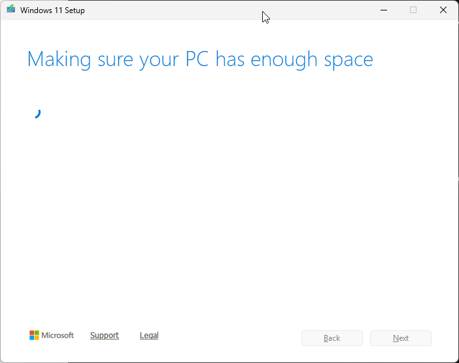
Task: Click the word "Making" in the heading
Action: (x=60, y=60)
